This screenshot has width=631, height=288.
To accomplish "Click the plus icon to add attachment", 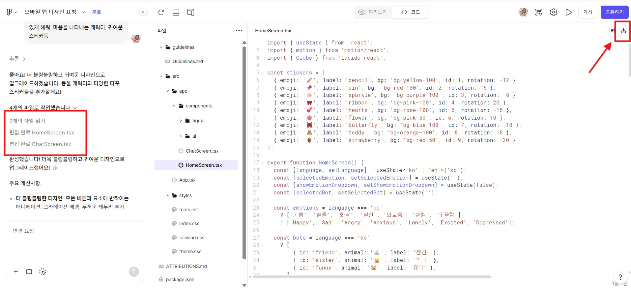I will tap(16, 272).
